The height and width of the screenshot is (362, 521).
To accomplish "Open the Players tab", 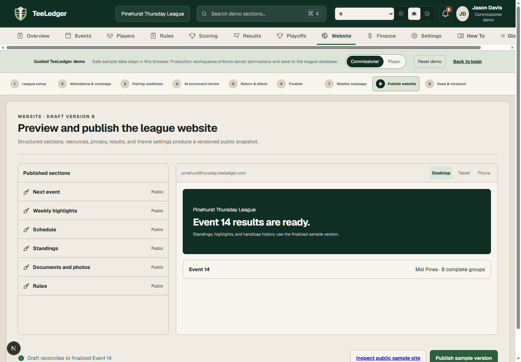I will pos(120,36).
